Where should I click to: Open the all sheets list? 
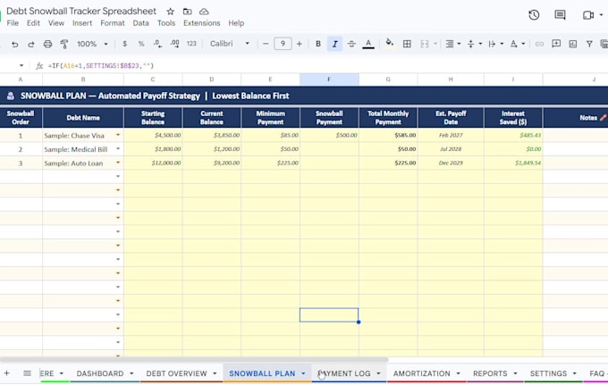[27, 373]
